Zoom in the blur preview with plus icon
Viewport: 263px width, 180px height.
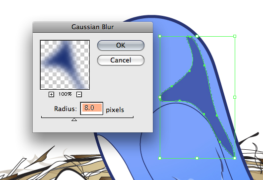pos(51,95)
